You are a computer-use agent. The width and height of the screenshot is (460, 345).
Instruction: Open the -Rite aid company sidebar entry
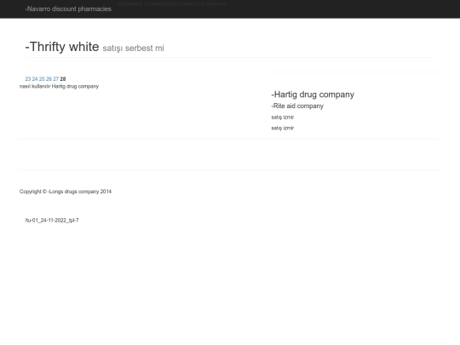coord(297,106)
